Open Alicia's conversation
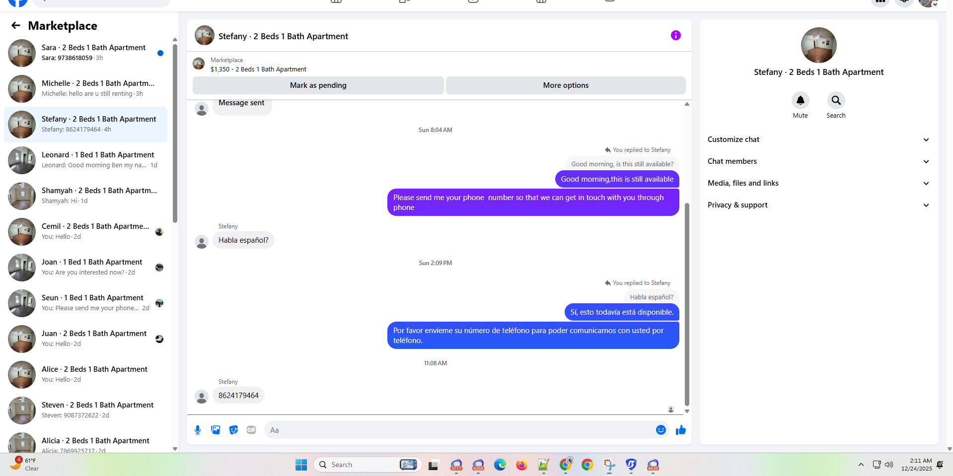953x476 pixels. coord(85,441)
